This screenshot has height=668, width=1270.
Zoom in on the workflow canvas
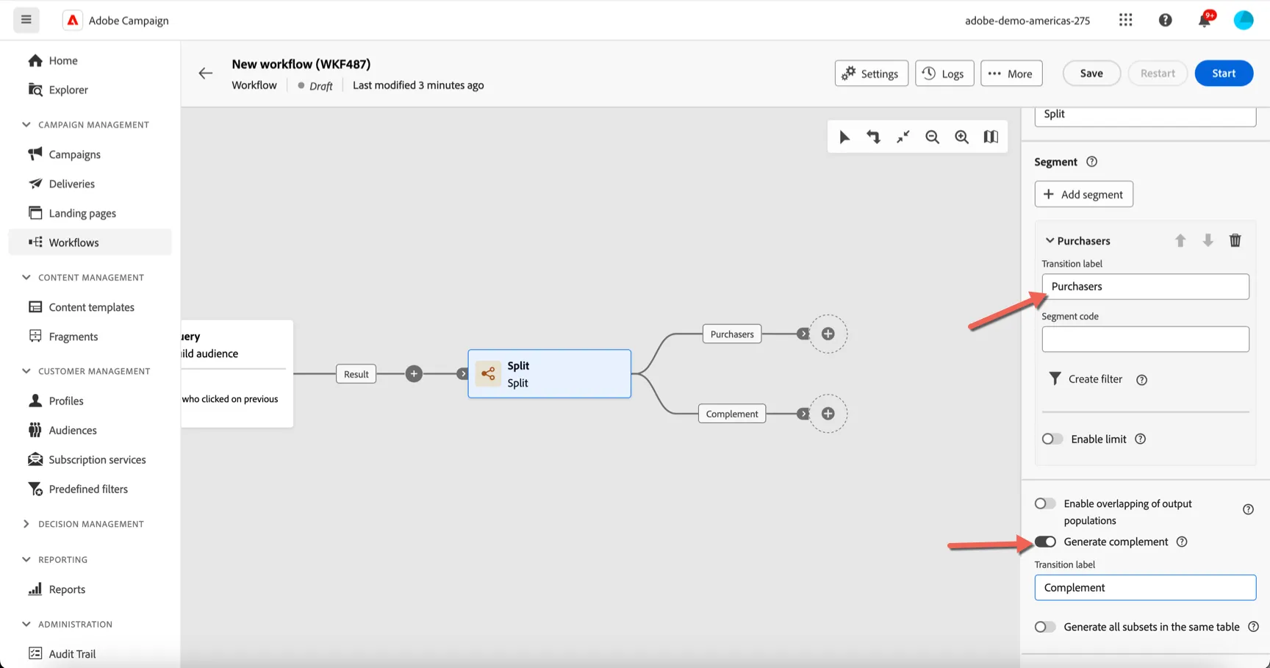tap(961, 137)
